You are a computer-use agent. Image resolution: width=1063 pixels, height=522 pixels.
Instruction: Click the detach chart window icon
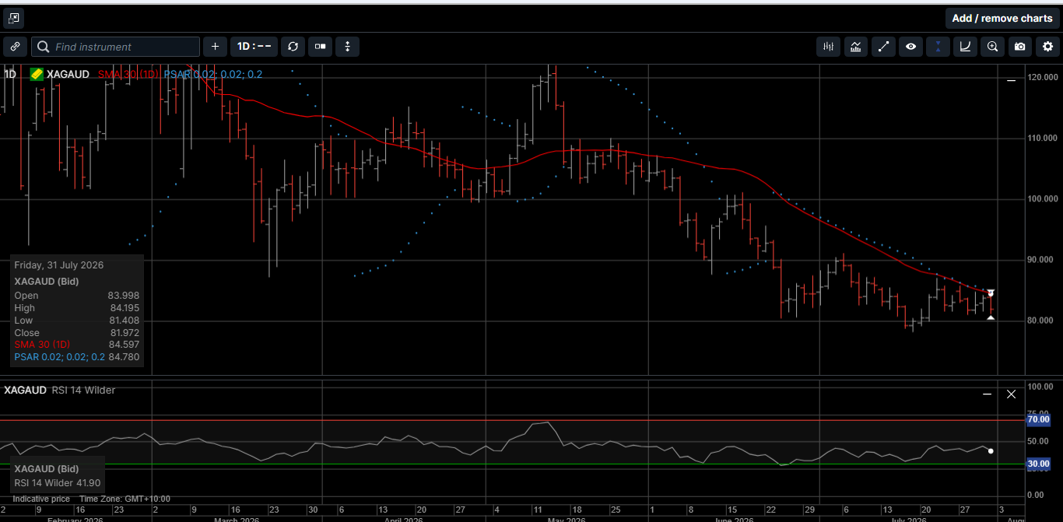pos(13,18)
